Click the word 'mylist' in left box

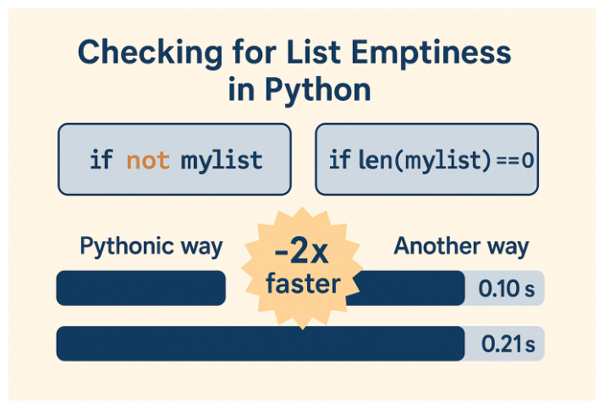tap(222, 161)
